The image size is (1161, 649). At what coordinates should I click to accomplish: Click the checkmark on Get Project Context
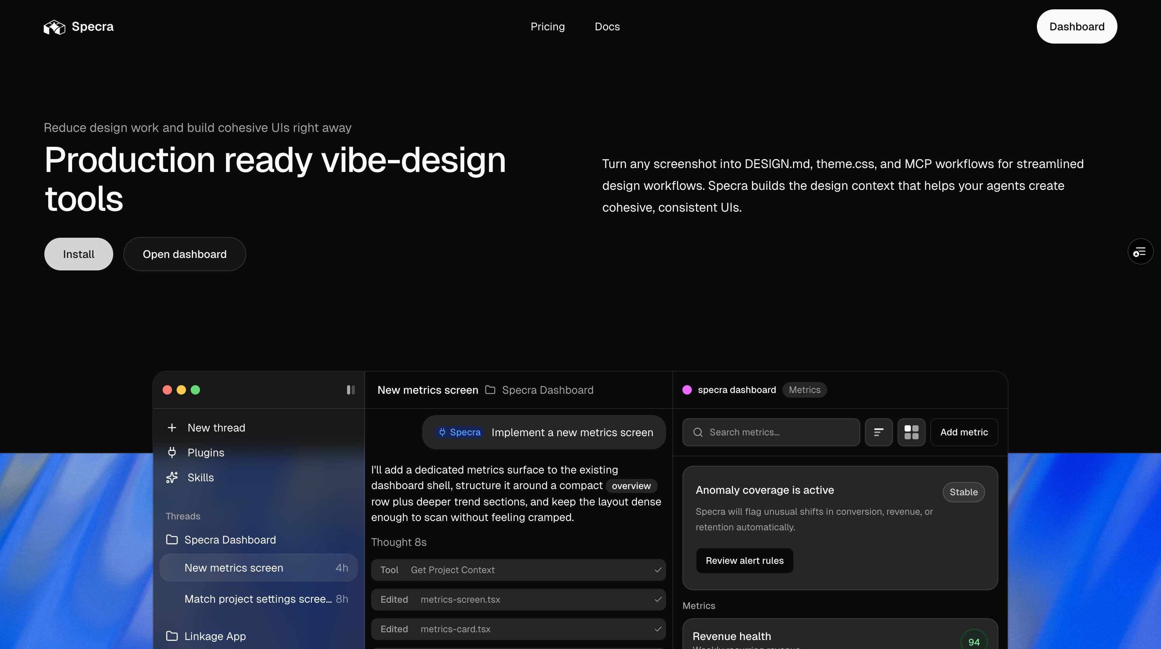658,570
